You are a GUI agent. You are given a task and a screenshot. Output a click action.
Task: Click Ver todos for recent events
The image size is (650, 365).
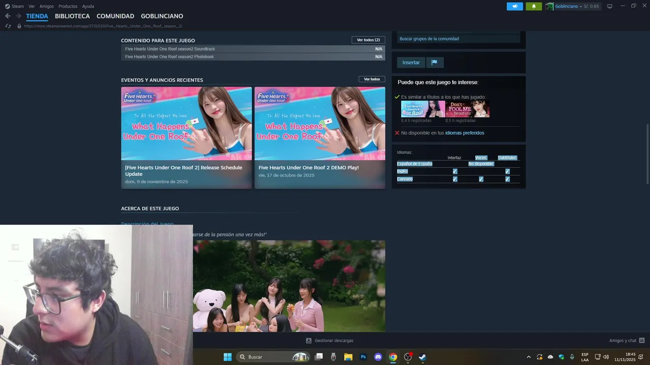point(372,79)
